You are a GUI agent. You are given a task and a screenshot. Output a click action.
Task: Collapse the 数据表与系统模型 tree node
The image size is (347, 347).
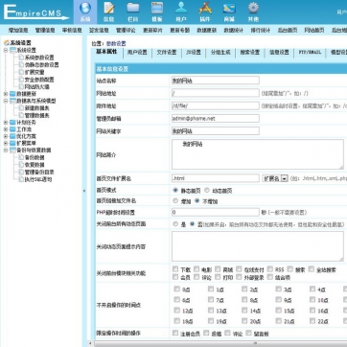(x=6, y=101)
